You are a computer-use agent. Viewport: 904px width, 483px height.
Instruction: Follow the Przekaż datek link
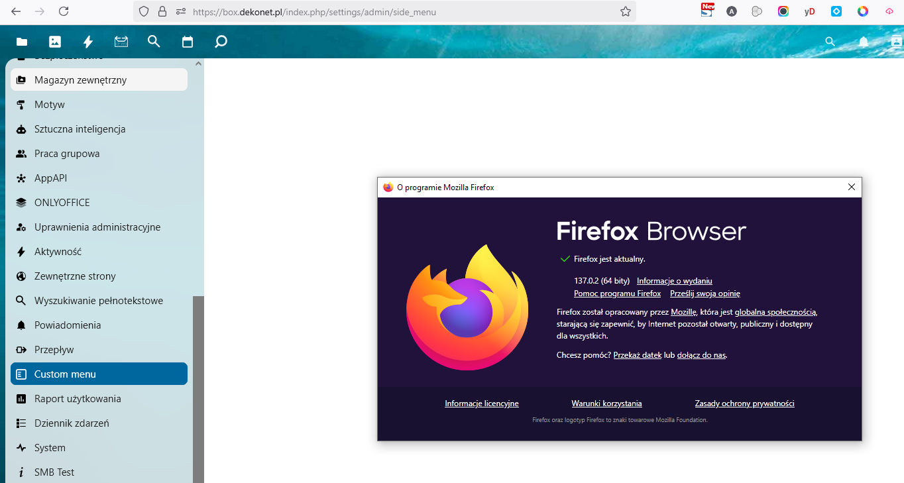[x=637, y=355]
